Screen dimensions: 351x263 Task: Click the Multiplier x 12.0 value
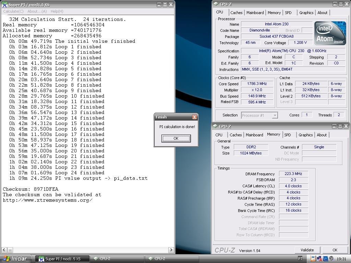(x=257, y=90)
